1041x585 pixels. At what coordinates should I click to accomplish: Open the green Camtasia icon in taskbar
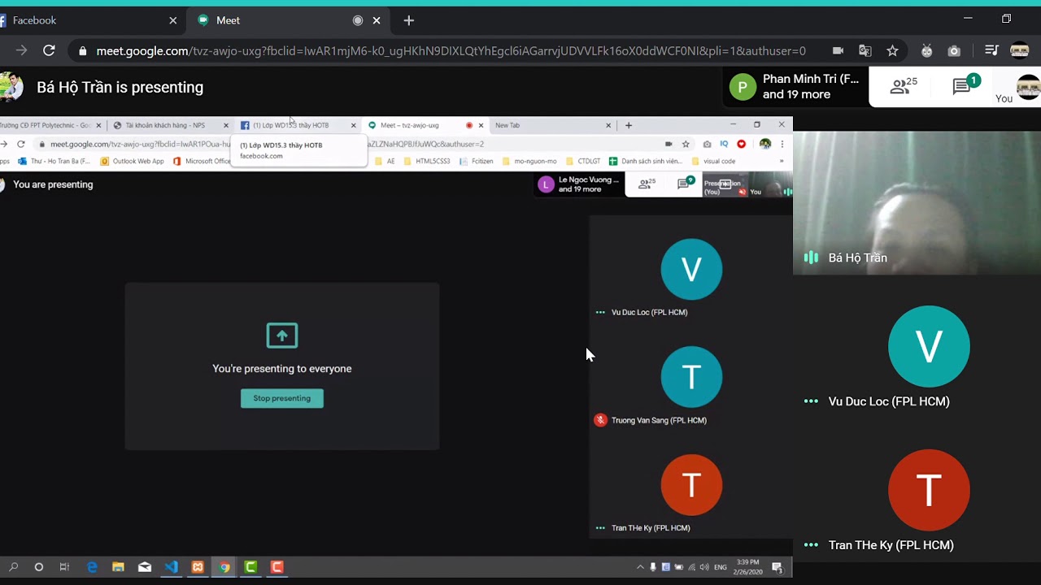coord(250,567)
